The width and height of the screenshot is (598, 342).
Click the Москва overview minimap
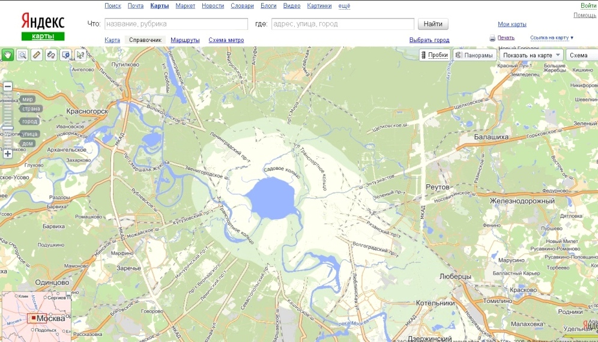click(x=36, y=317)
